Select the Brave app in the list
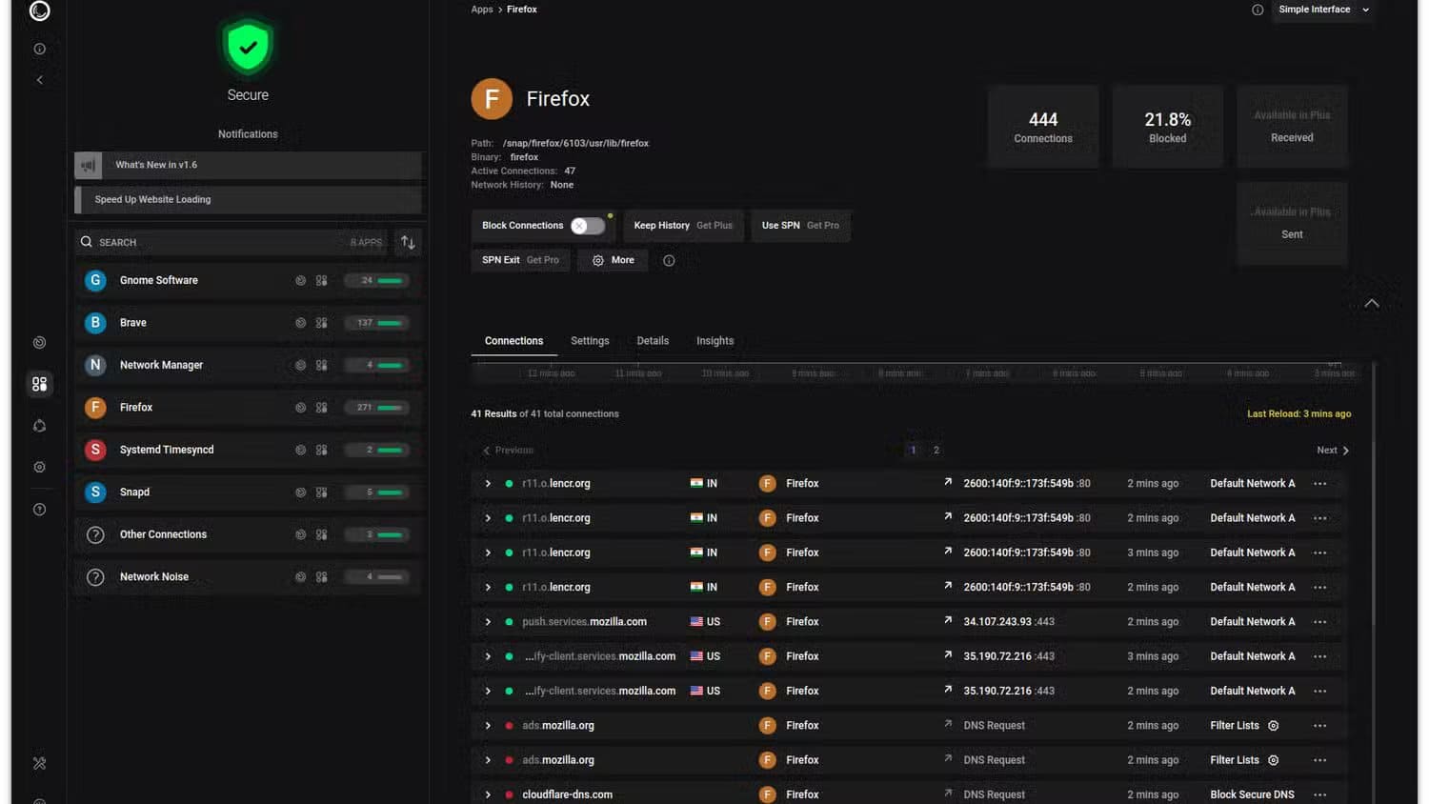The width and height of the screenshot is (1429, 804). 248,323
